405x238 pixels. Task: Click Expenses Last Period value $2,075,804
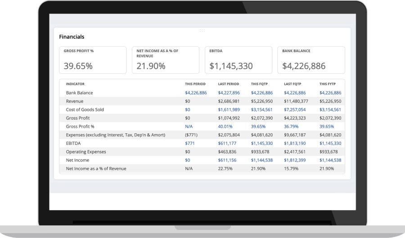[x=229, y=135]
